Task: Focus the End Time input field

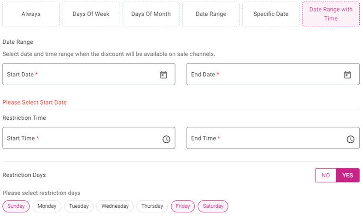Action: tap(273, 138)
